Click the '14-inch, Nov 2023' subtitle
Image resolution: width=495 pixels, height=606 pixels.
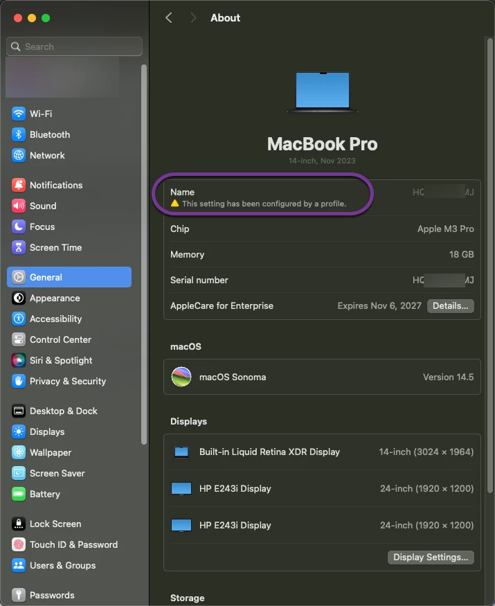coord(322,161)
